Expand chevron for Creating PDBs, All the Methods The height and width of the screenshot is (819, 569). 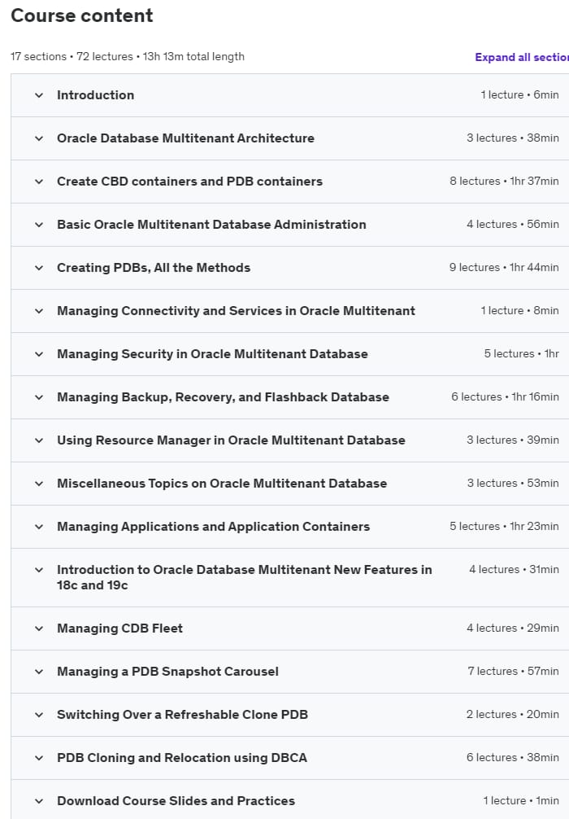coord(39,268)
